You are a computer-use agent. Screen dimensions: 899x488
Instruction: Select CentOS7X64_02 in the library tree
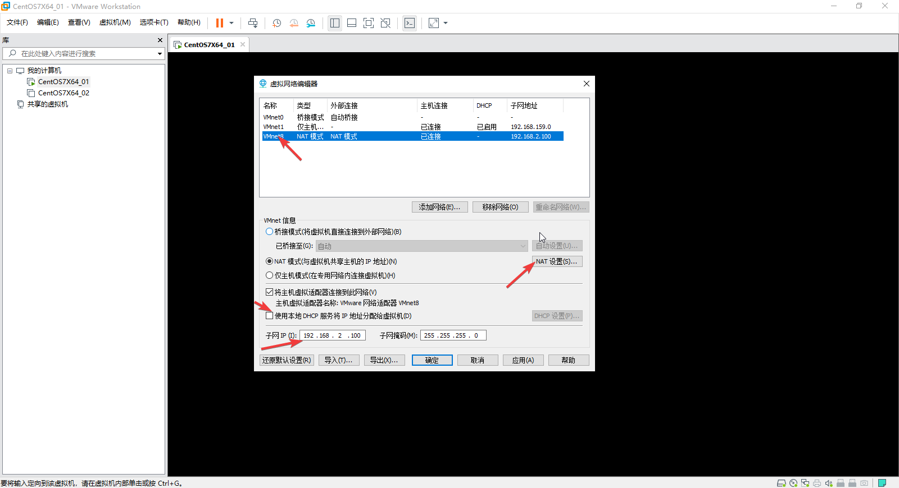tap(63, 93)
